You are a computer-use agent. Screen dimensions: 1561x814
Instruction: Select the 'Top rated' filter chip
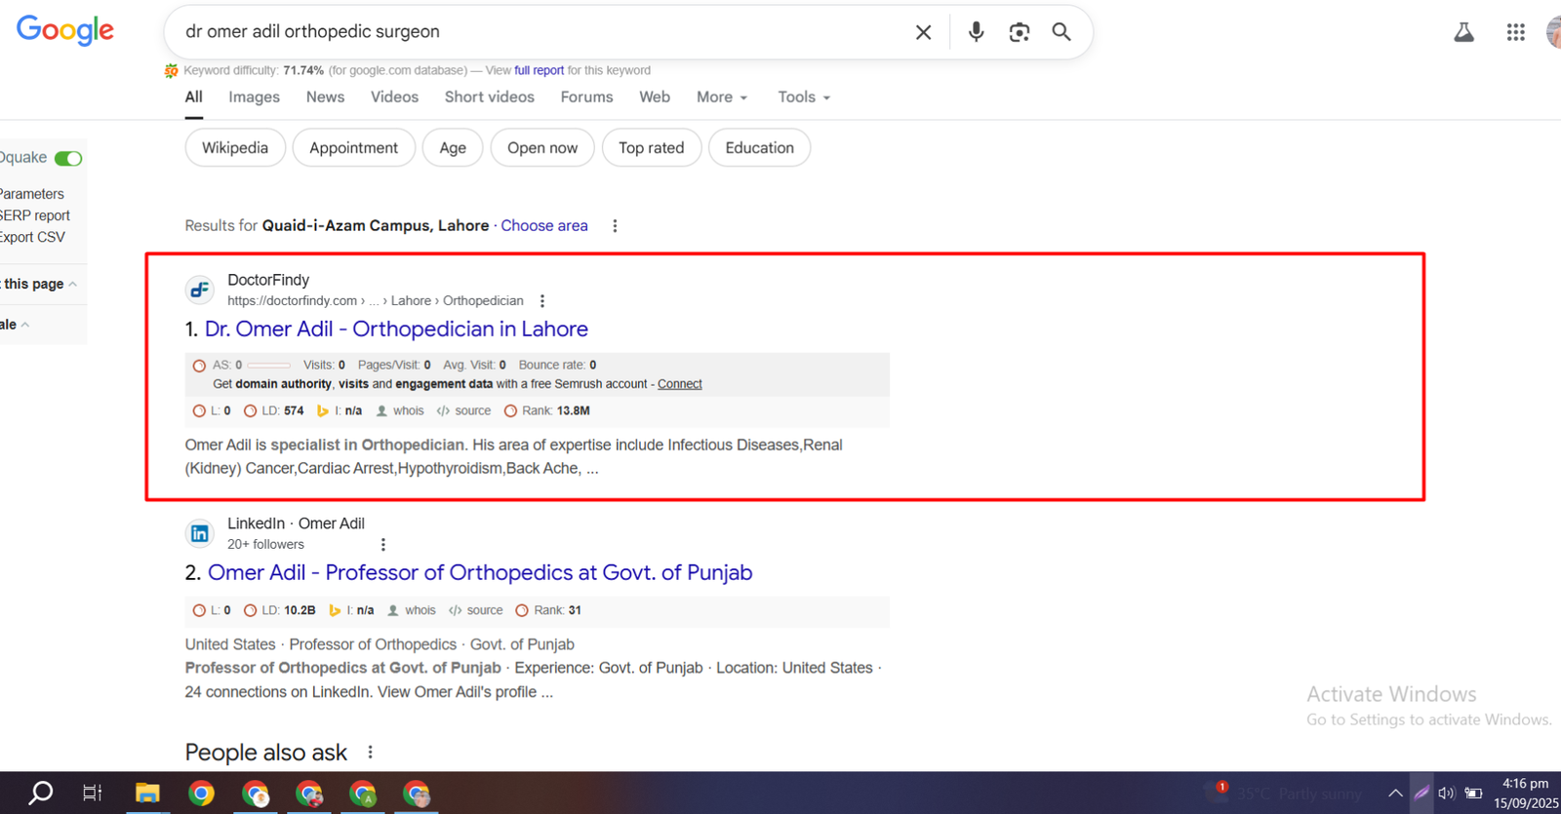[x=651, y=148]
